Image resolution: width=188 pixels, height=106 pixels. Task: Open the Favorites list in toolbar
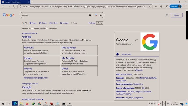pyautogui.click(x=156, y=6)
